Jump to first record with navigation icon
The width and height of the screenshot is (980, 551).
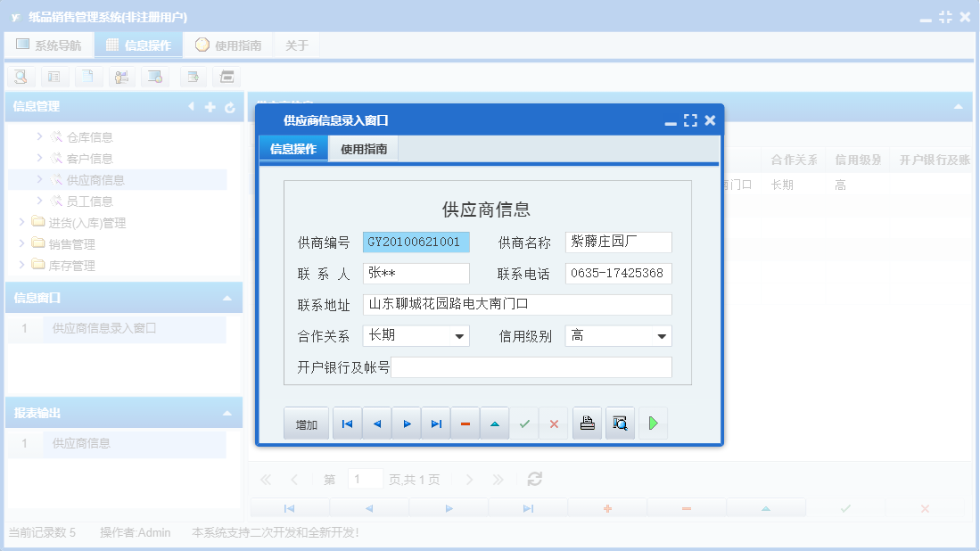[x=347, y=423]
